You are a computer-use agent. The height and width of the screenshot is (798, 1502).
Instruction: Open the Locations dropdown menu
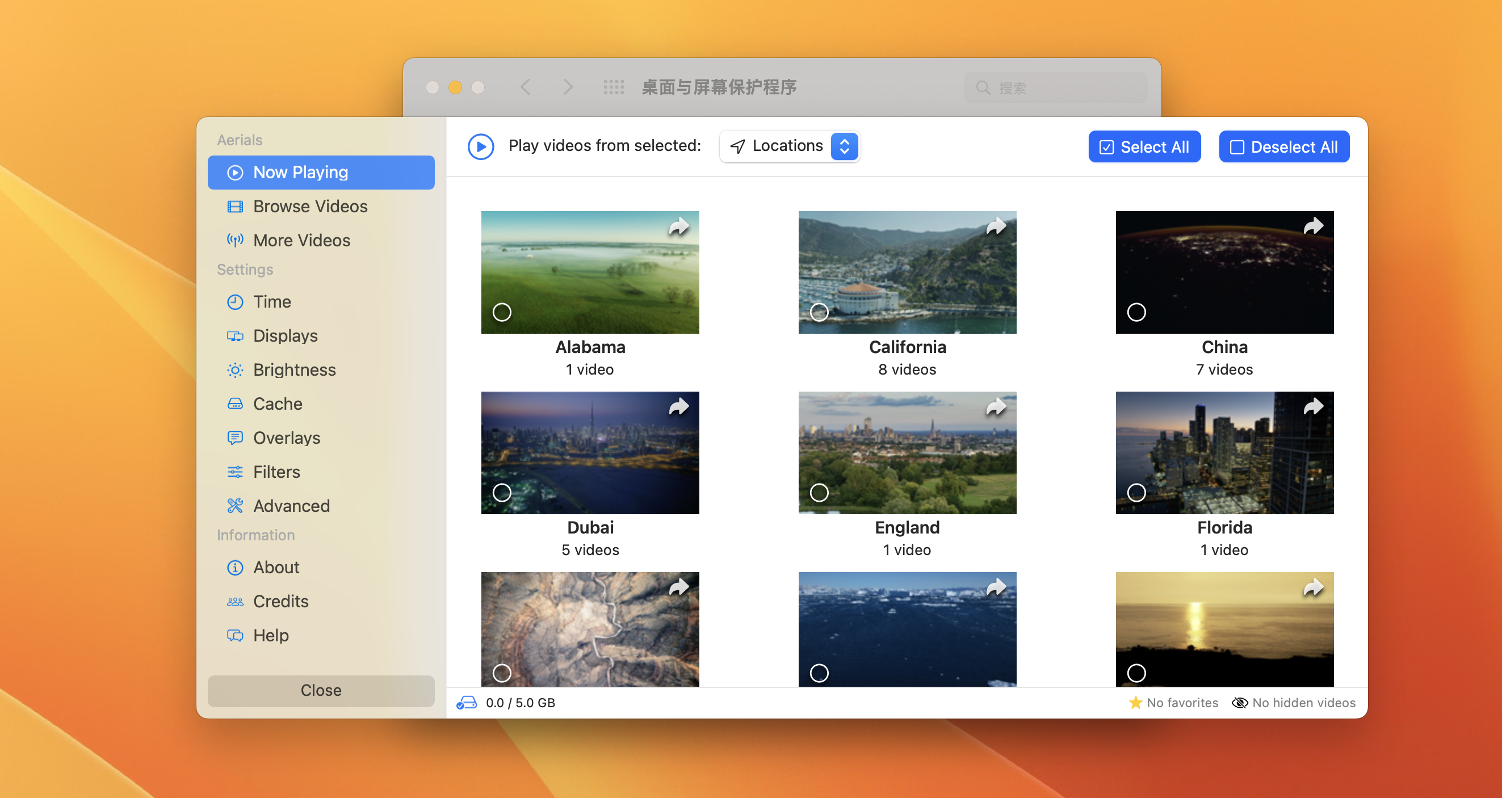coord(786,146)
